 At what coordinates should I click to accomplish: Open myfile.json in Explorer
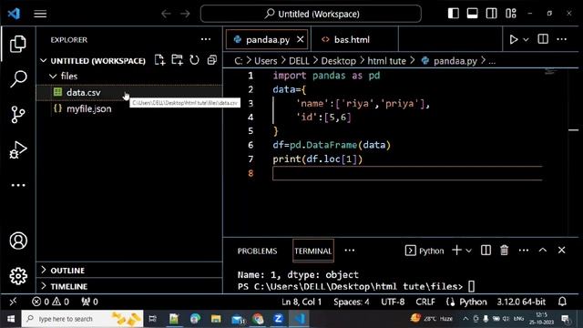point(129,108)
